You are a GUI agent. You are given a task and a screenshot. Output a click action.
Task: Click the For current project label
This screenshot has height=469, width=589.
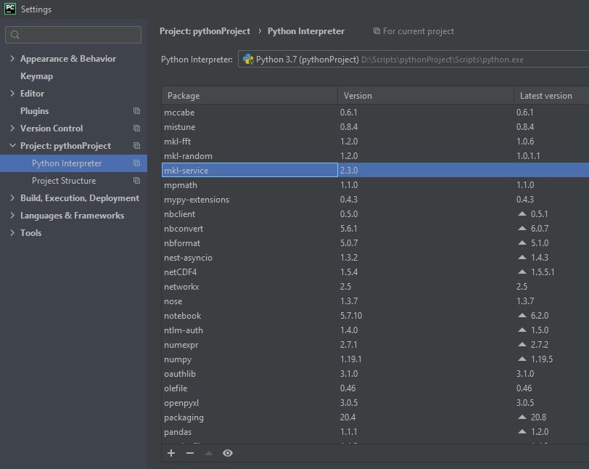tap(419, 31)
